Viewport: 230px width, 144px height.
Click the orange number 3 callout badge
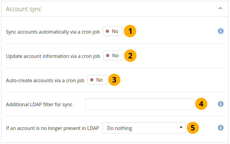pos(114,80)
